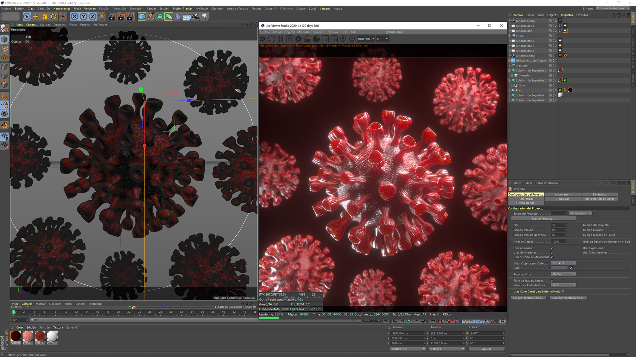Switch to the Octane Render tab
Viewport: 636px width, 357px height.
click(526, 203)
